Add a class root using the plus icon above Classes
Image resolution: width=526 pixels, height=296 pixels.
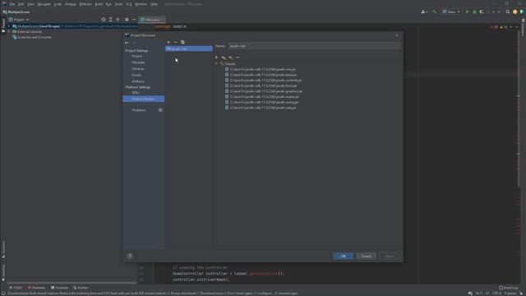click(216, 58)
